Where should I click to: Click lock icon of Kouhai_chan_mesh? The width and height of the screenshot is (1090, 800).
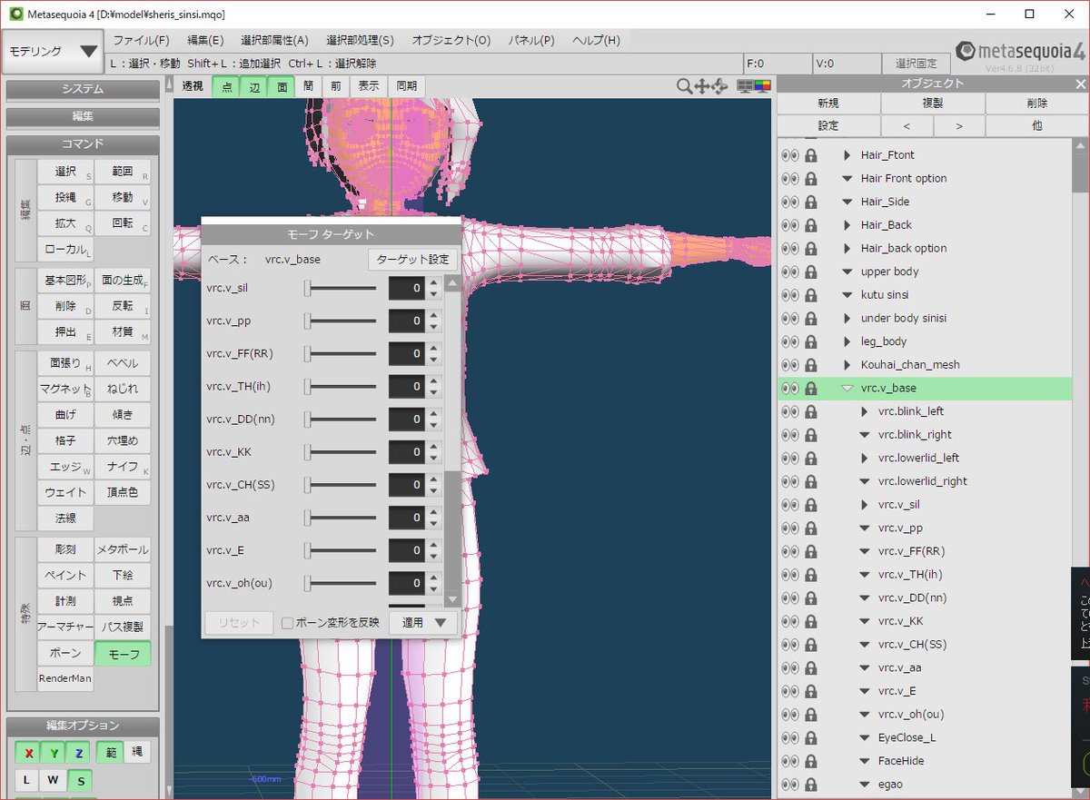811,365
